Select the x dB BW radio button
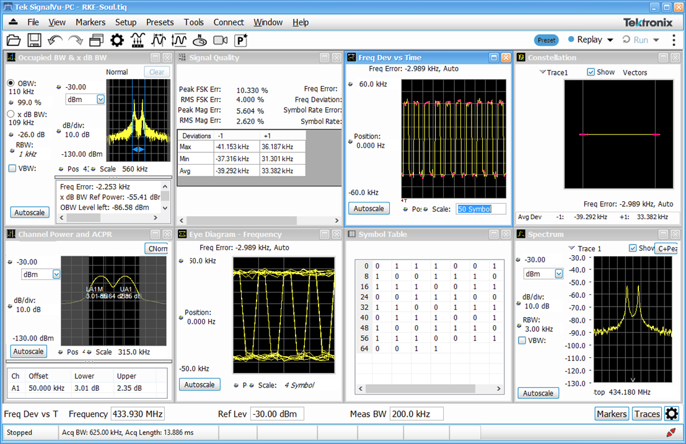The image size is (686, 444). point(11,114)
